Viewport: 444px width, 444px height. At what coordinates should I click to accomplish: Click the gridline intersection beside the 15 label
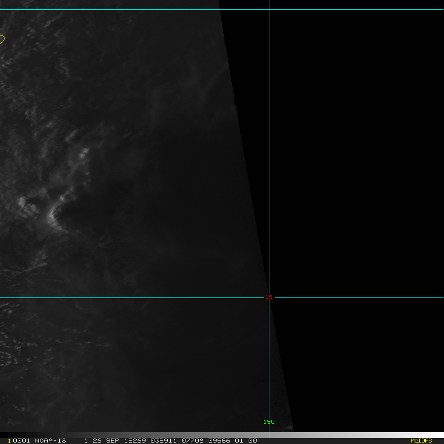pyautogui.click(x=269, y=297)
